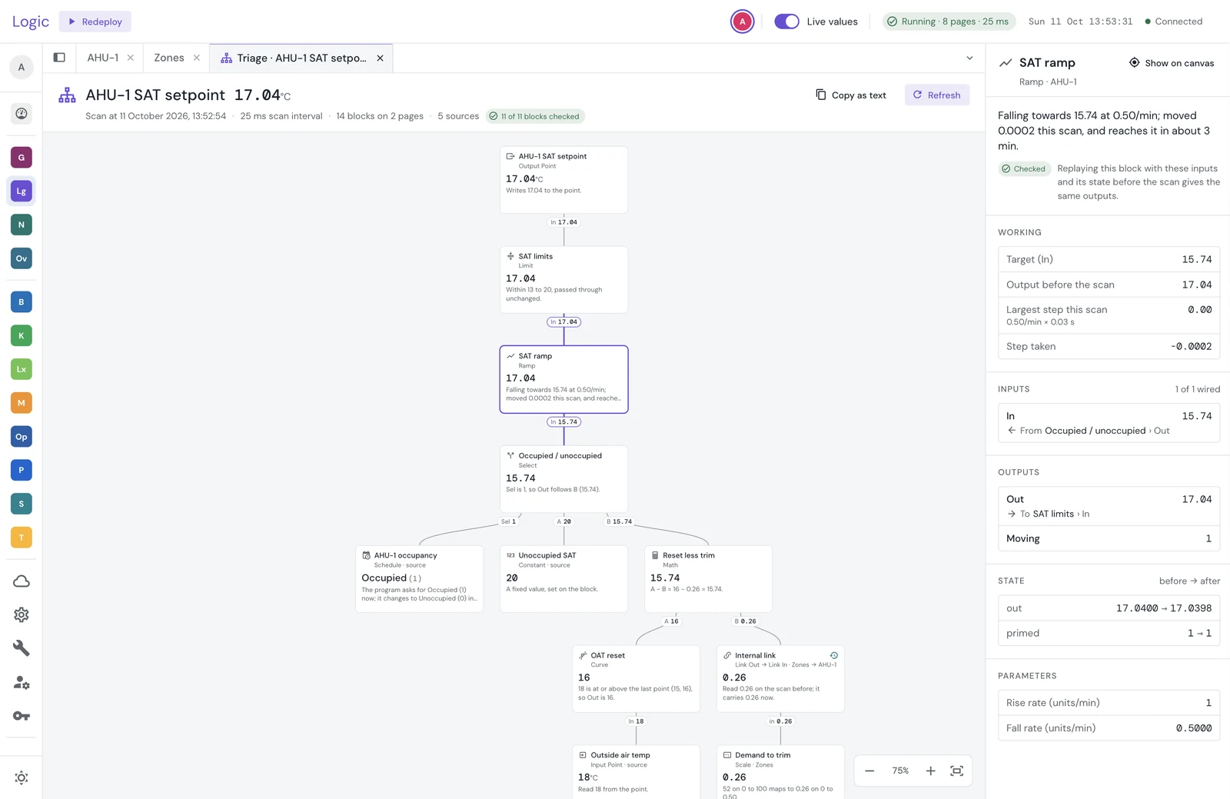Select the Lx workspace in sidebar
Viewport: 1230px width, 799px height.
coord(22,369)
